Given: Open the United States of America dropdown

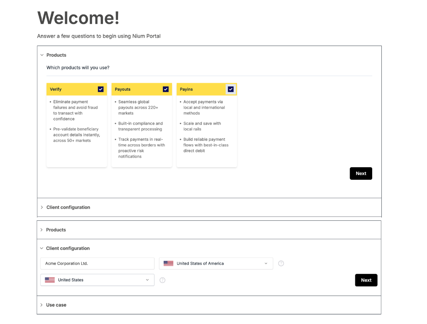Looking at the screenshot, I should pos(216,263).
